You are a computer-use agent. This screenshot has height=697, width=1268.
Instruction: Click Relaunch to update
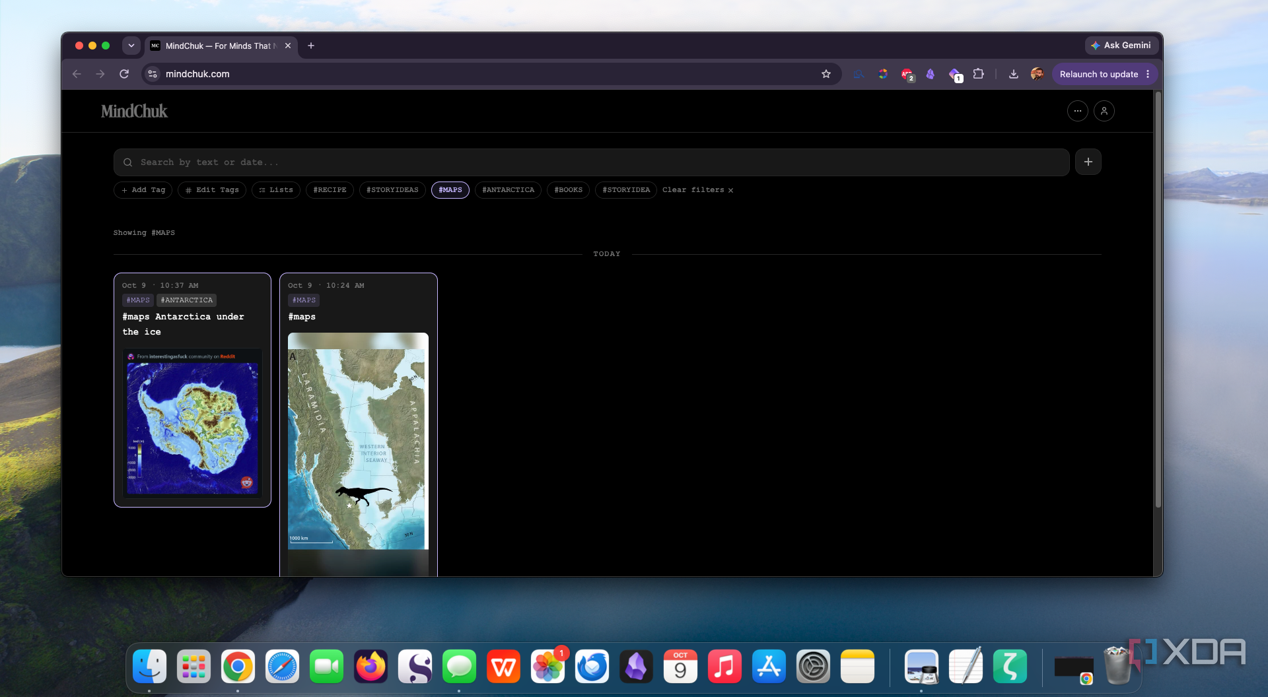click(1098, 74)
